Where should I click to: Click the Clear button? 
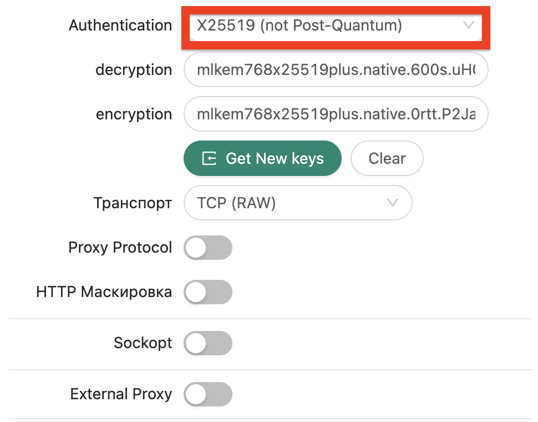pyautogui.click(x=387, y=159)
